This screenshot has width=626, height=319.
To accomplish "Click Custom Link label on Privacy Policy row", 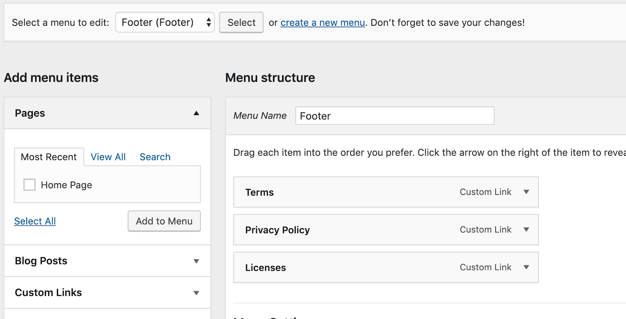I will point(486,229).
